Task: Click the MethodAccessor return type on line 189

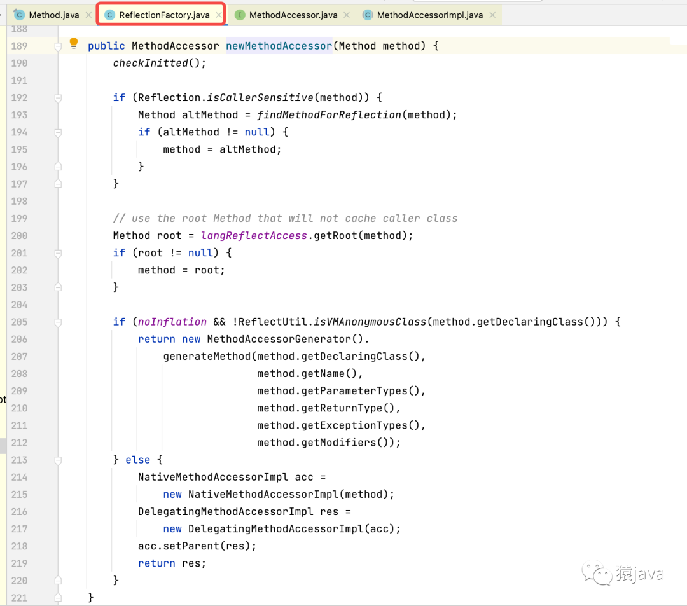Action: click(176, 46)
